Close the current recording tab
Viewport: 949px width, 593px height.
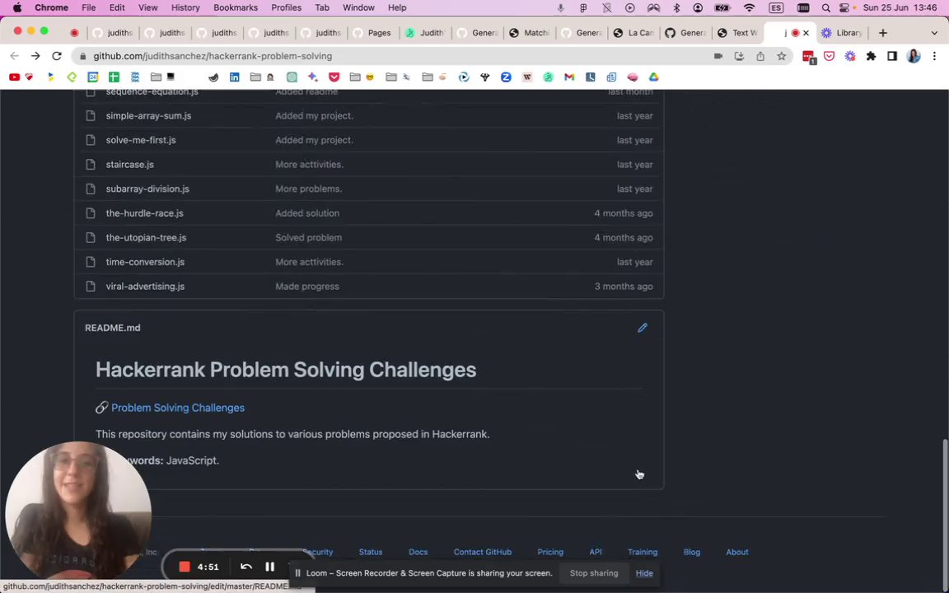tap(806, 33)
